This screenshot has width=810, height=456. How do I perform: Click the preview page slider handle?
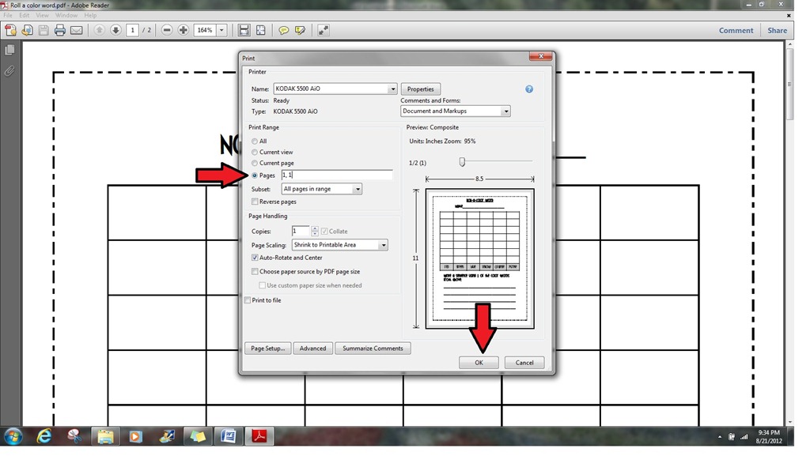pyautogui.click(x=462, y=162)
